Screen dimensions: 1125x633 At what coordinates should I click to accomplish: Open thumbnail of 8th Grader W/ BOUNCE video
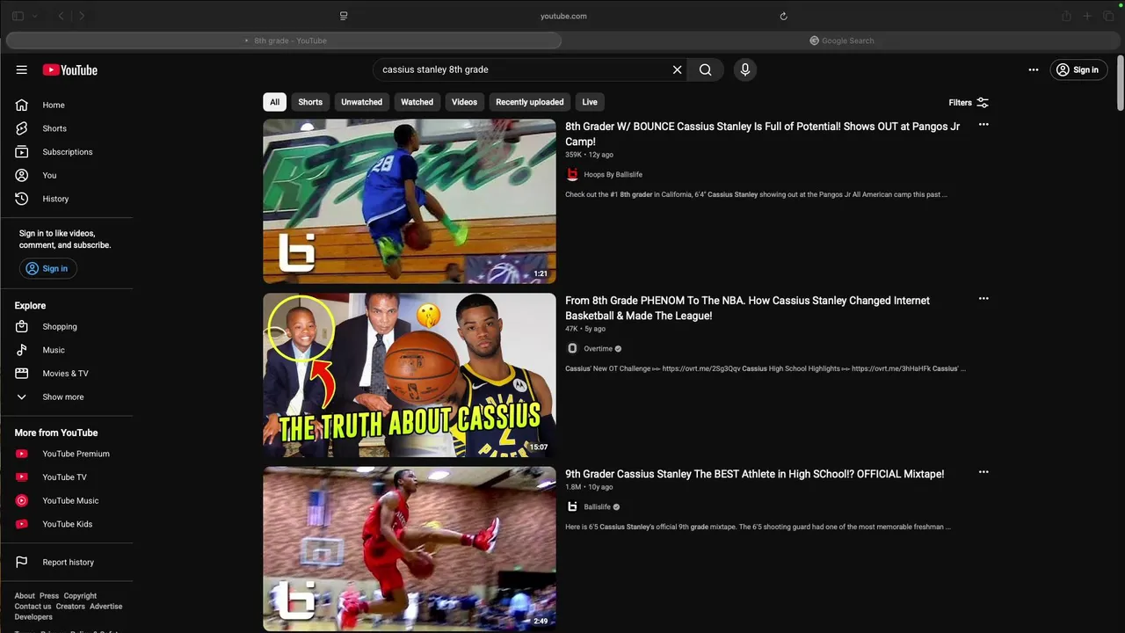click(410, 201)
